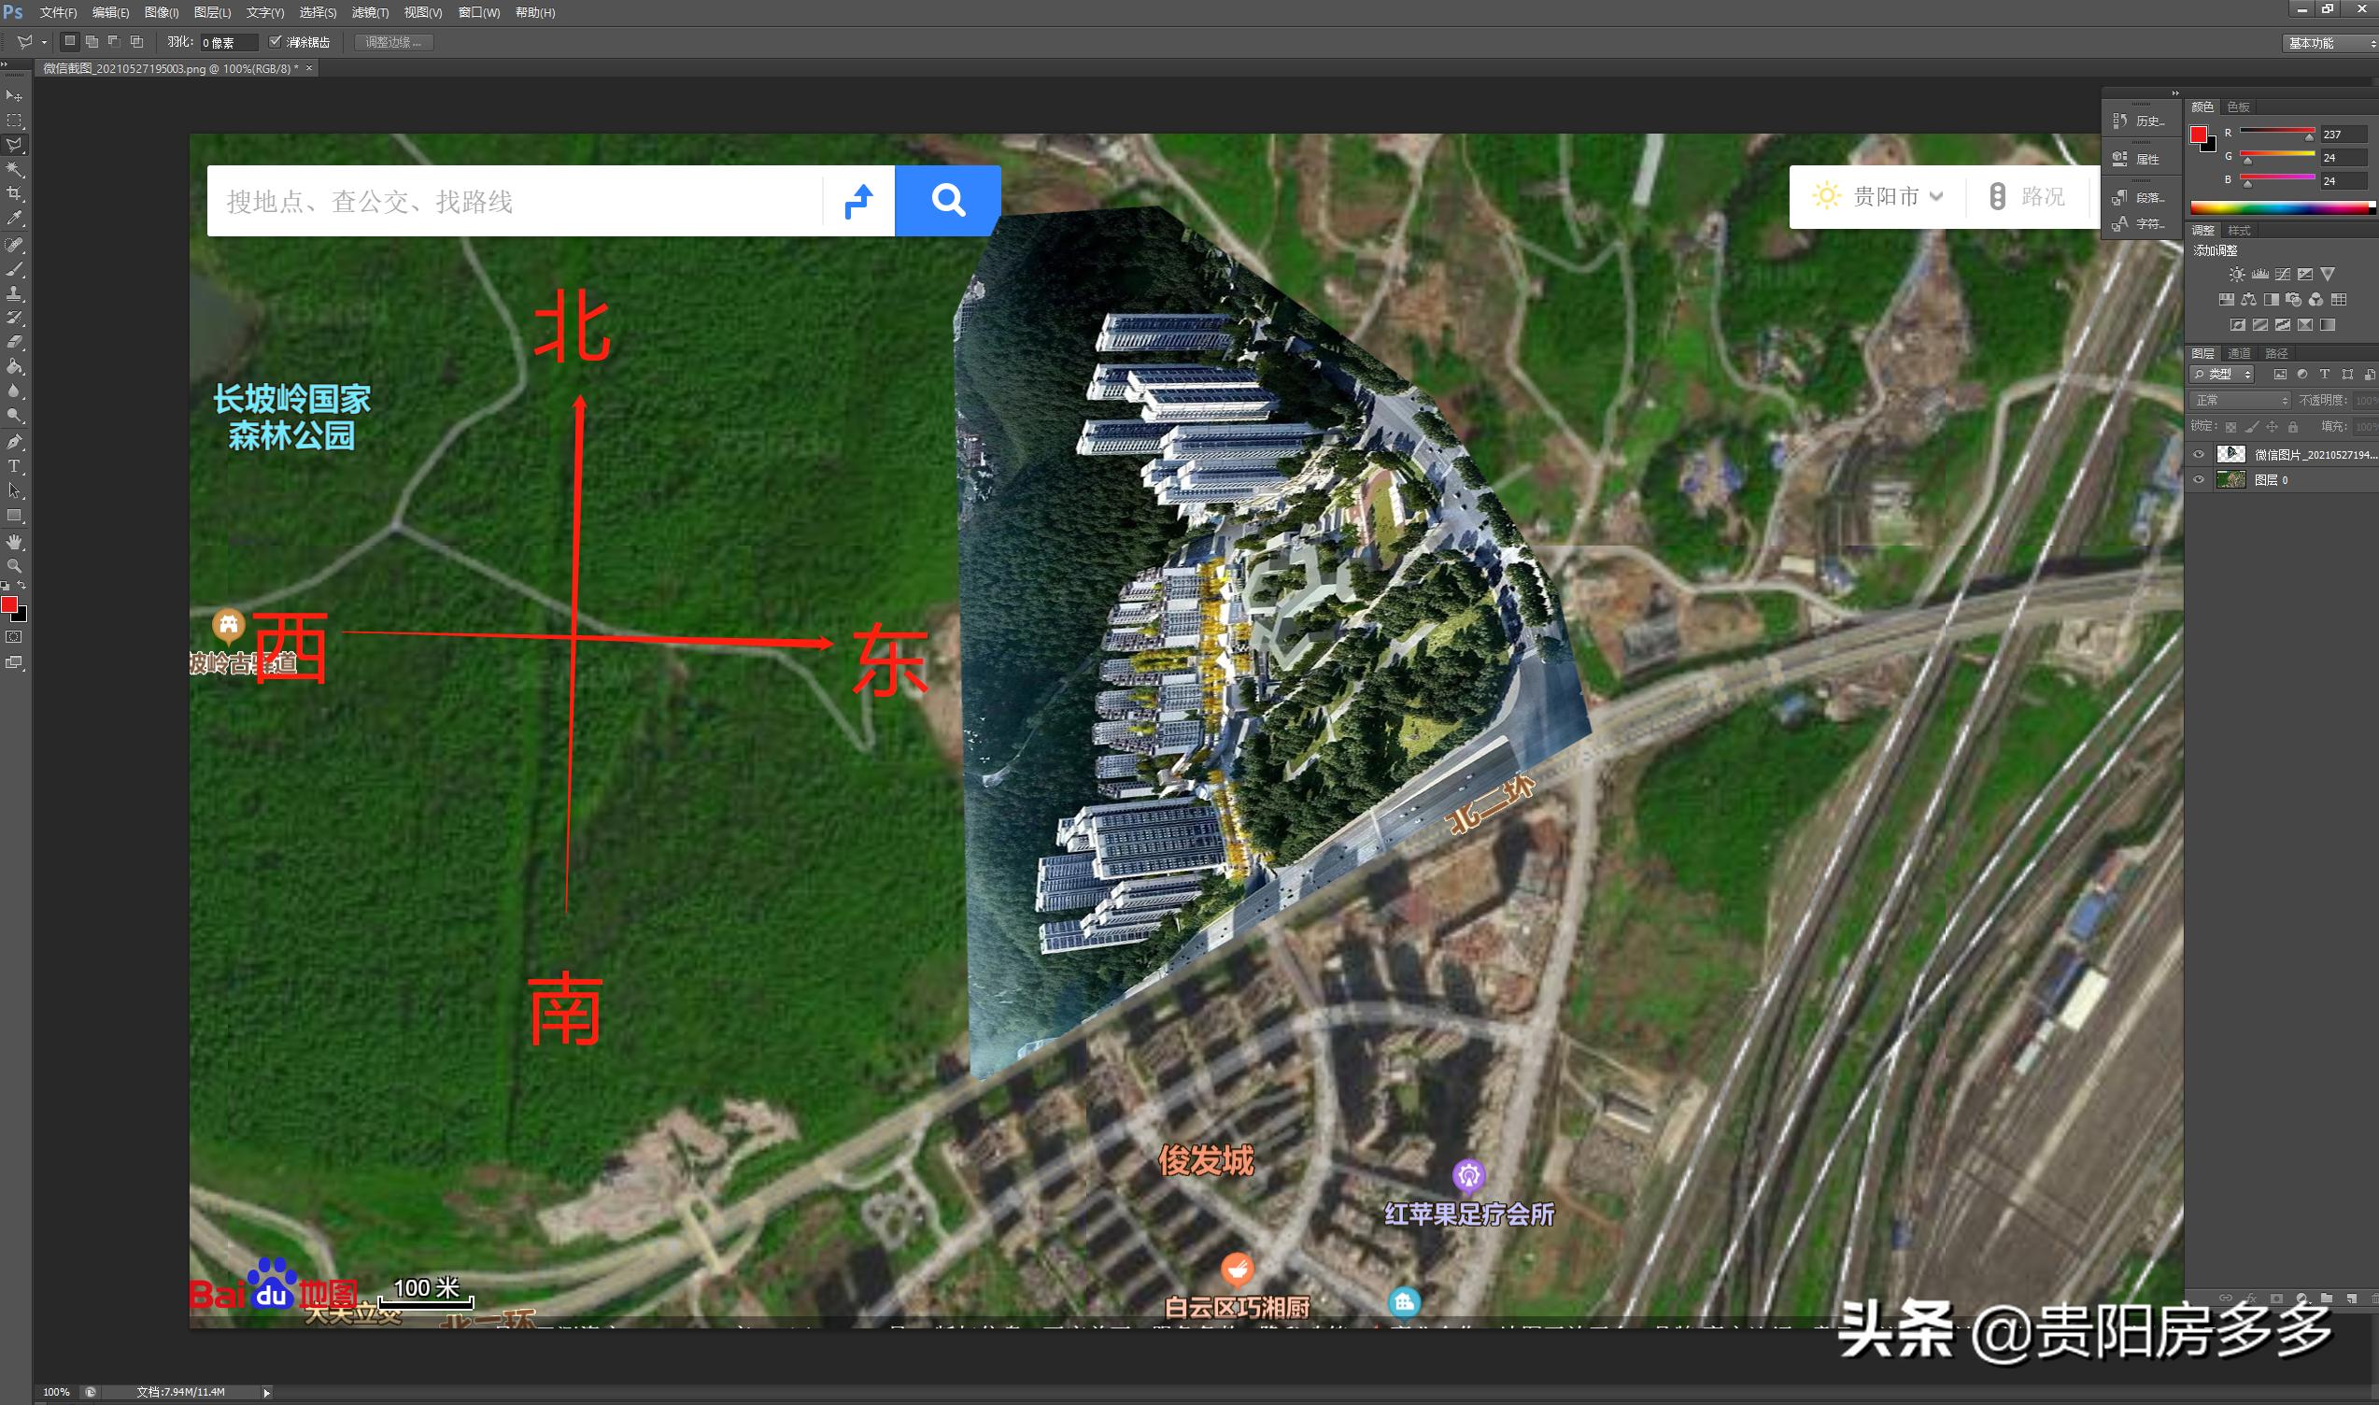Open the 滤镜(T) menu
The height and width of the screenshot is (1405, 2379).
(x=369, y=12)
